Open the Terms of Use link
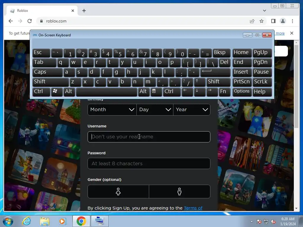 (x=193, y=208)
